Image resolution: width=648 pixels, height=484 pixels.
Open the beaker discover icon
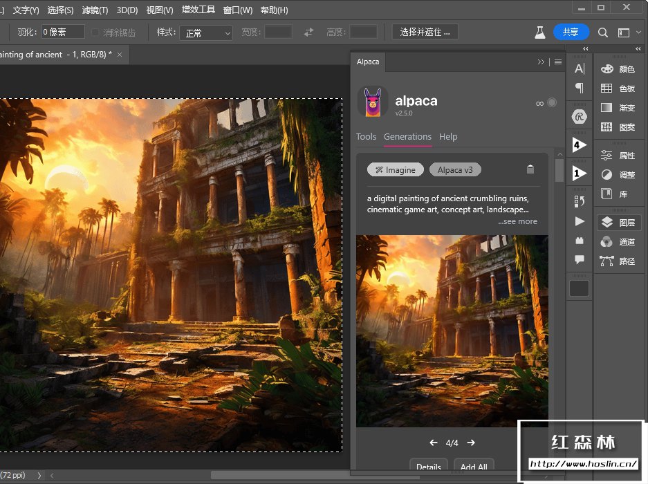pyautogui.click(x=539, y=32)
